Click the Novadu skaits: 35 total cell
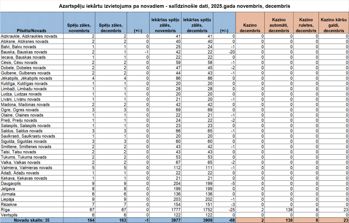Image resolution: width=349 pixels, height=223 pixels. point(31,220)
